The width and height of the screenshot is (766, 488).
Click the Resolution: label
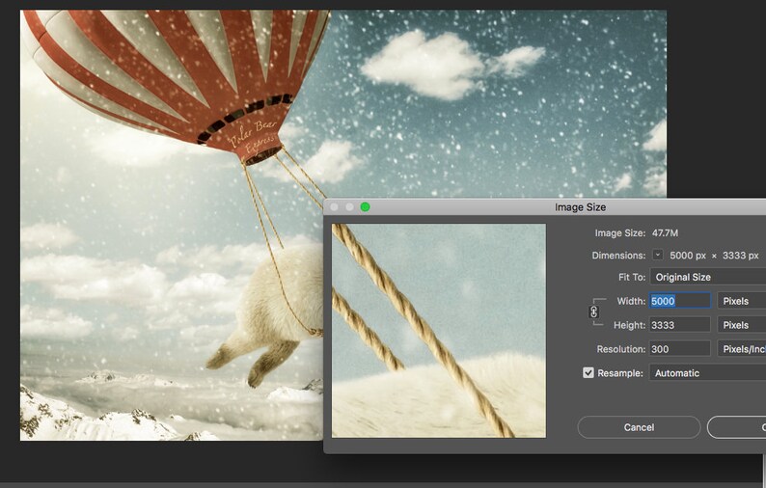point(621,349)
